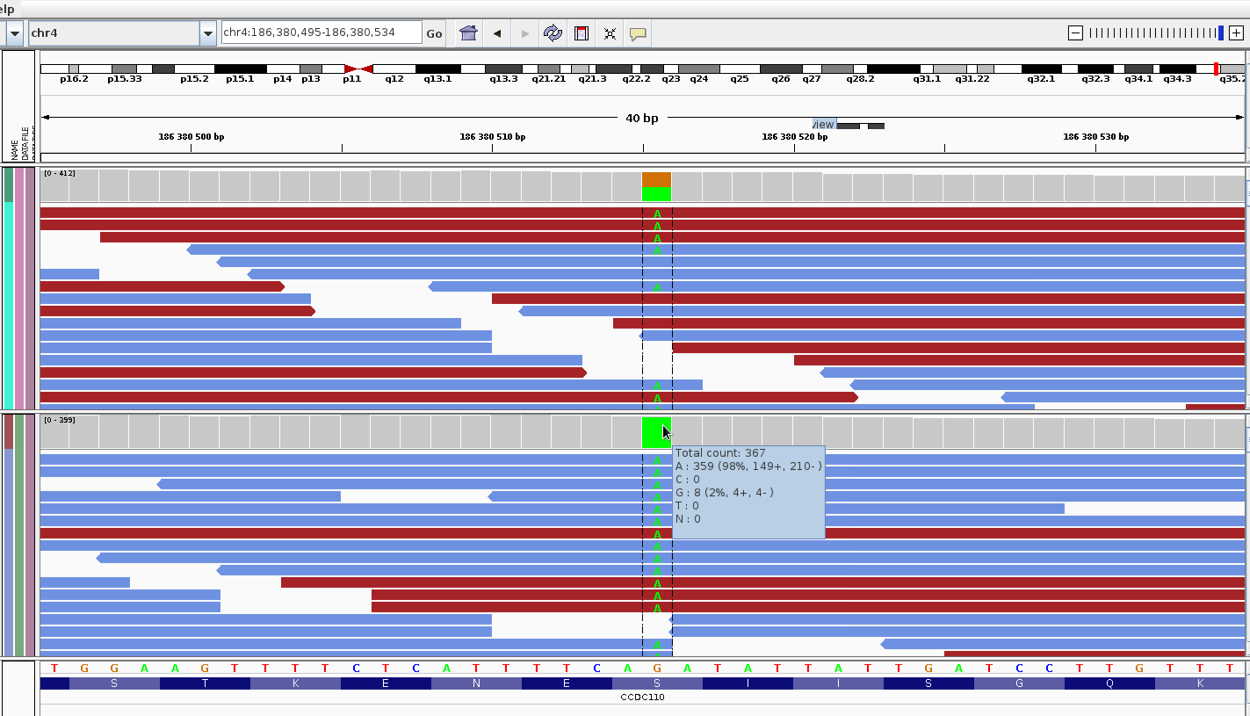Click the green coverage bar in lower track
Screen dimensions: 1250x716
[x=656, y=432]
